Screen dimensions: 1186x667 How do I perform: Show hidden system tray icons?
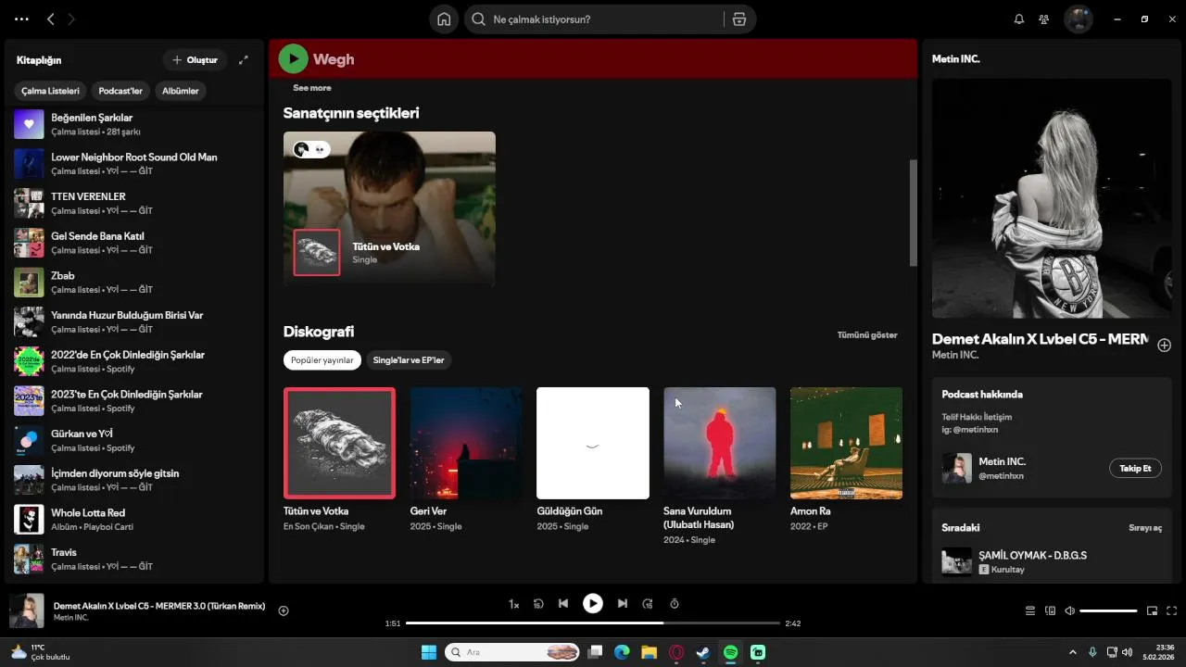coord(1073,652)
